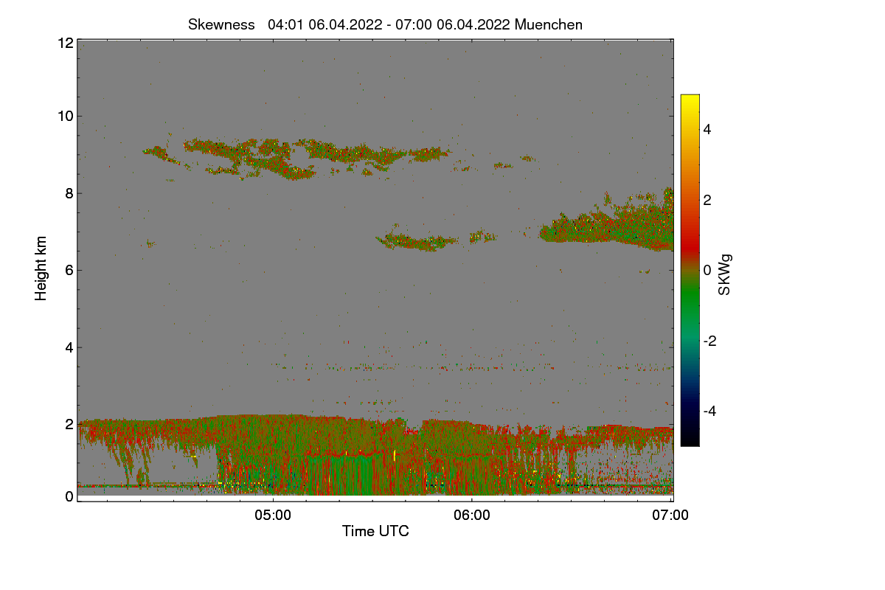The image size is (885, 590).
Task: Select the 'Height km' y-axis label
Action: point(41,268)
